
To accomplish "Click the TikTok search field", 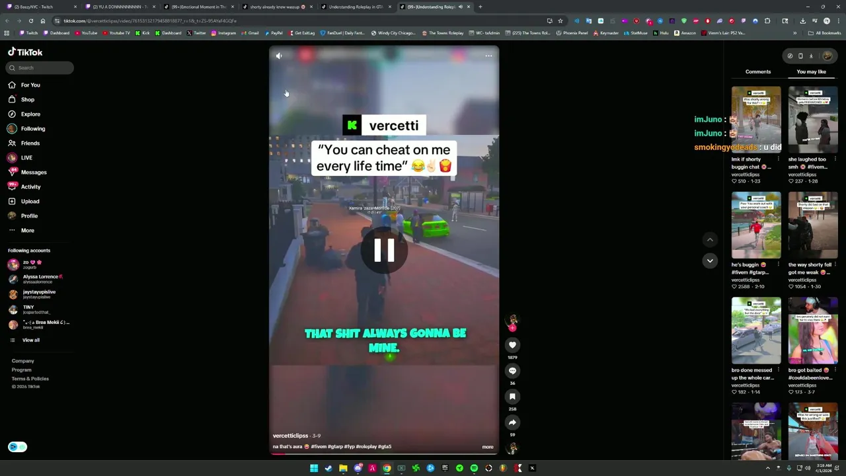I will 40,67.
